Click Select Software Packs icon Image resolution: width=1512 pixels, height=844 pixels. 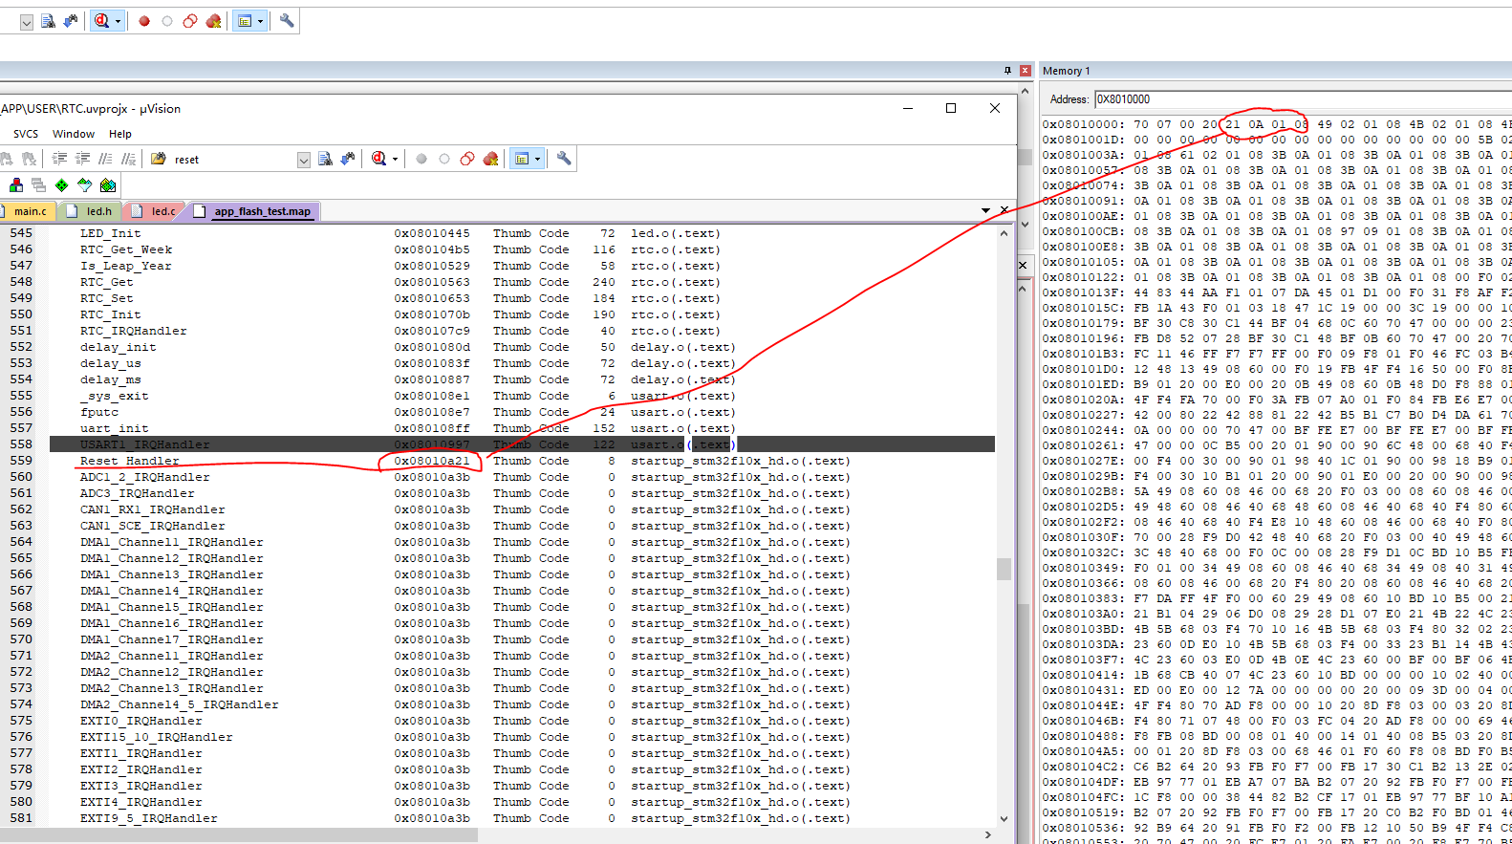[x=84, y=184]
